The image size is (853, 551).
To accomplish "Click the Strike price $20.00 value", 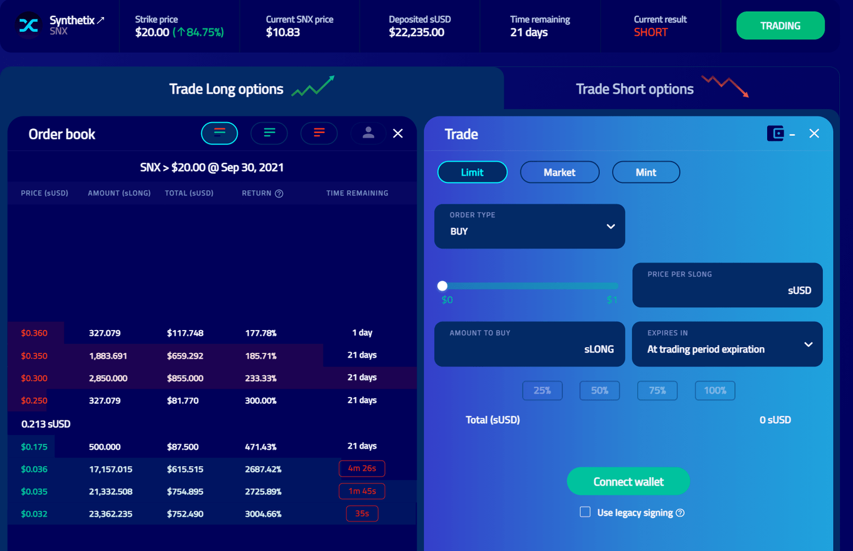I will tap(152, 32).
